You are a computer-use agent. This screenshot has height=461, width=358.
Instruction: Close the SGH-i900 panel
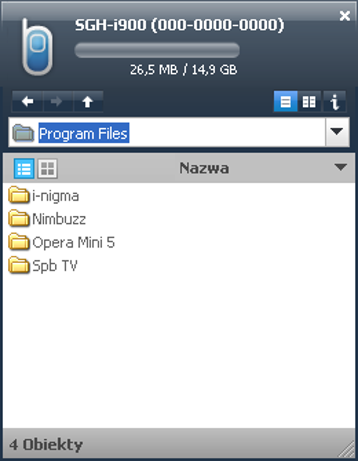point(344,16)
